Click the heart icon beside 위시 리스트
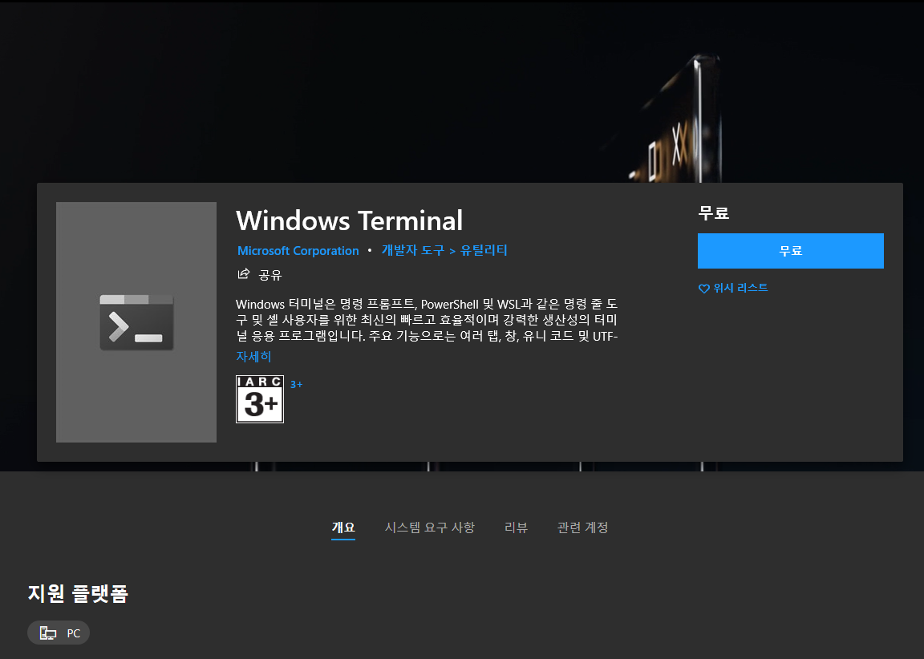The height and width of the screenshot is (659, 924). [703, 289]
